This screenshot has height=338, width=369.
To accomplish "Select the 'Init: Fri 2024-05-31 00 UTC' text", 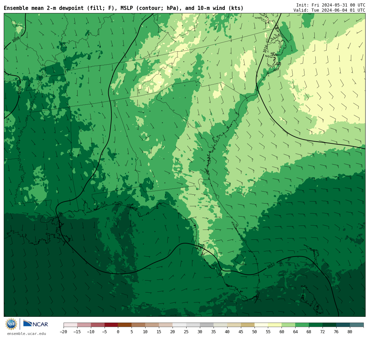I will [x=331, y=5].
